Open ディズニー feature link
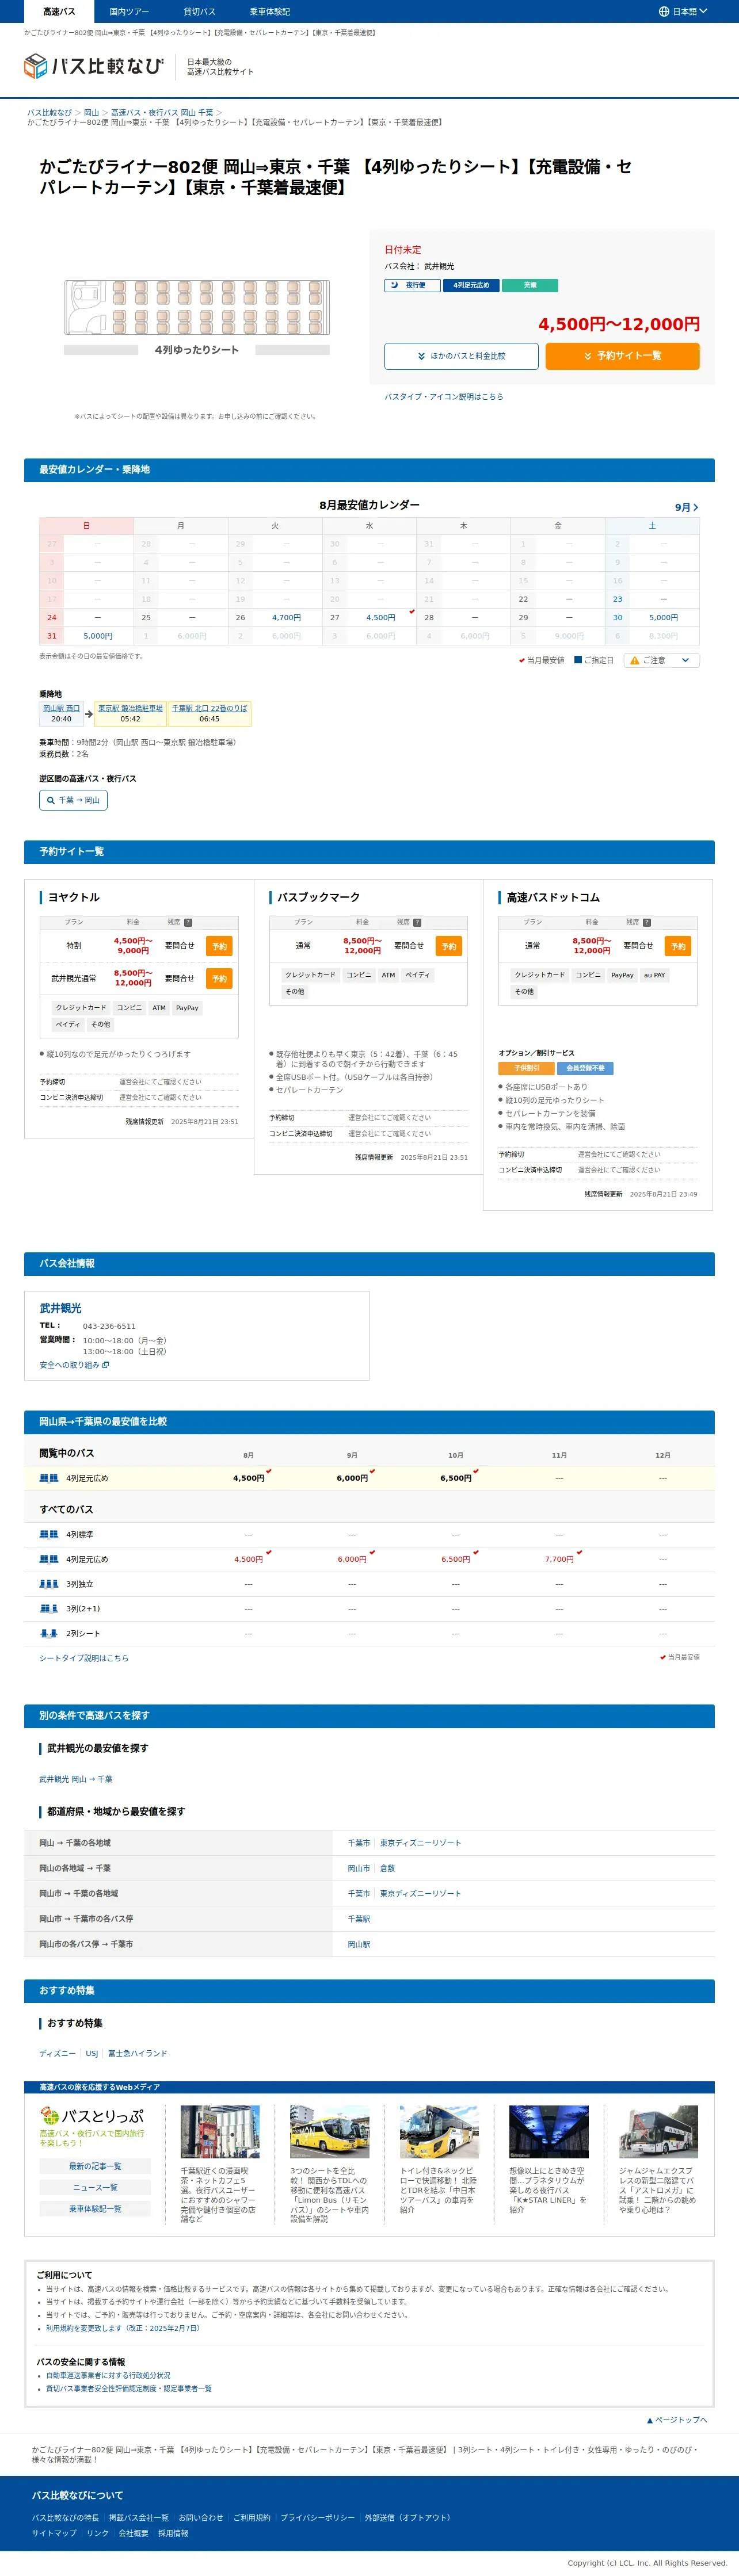 coord(57,2053)
